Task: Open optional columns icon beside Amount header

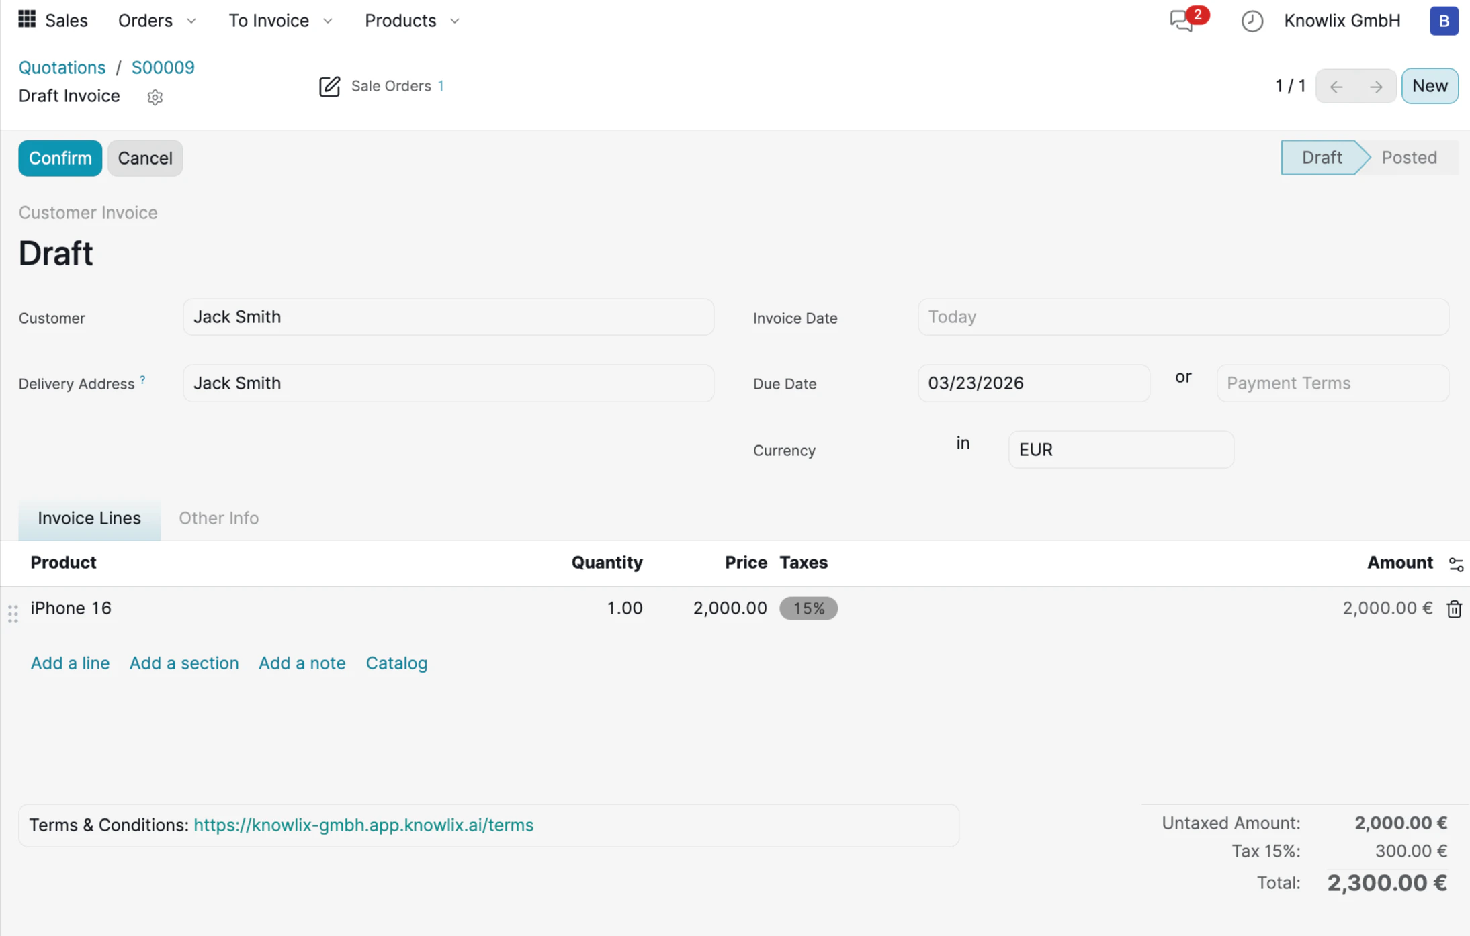Action: click(1456, 563)
